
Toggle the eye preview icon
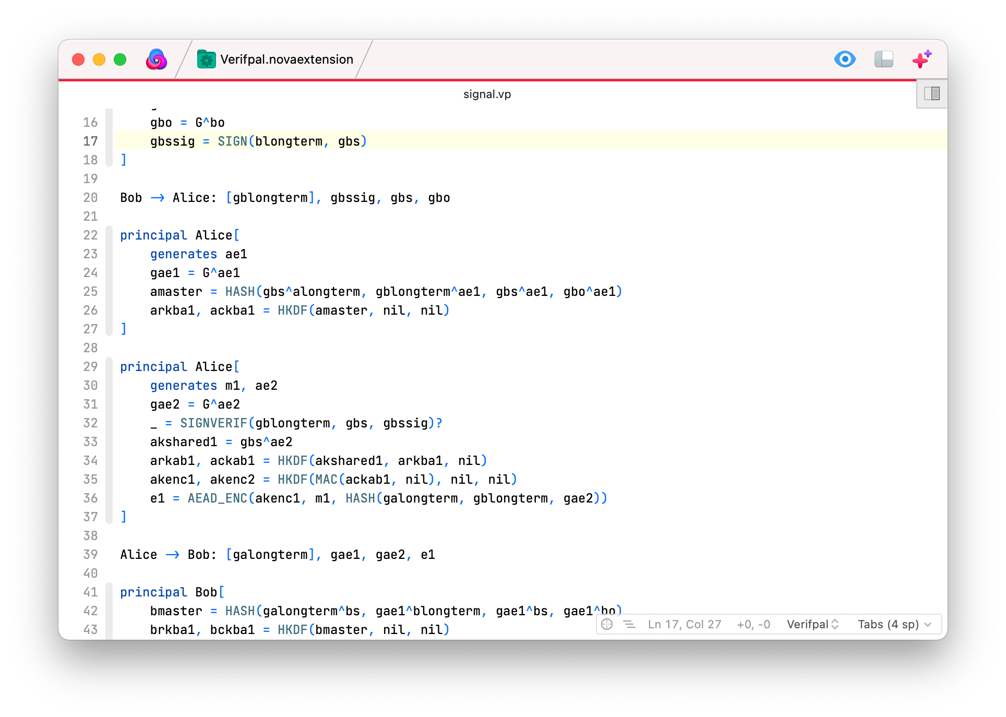coord(845,59)
